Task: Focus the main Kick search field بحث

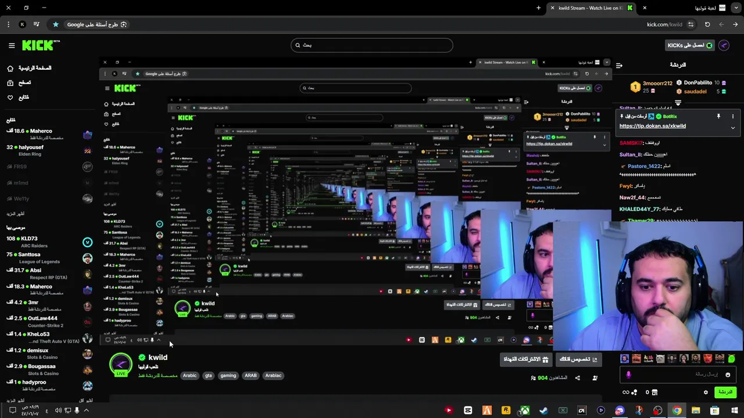Action: coord(371,45)
